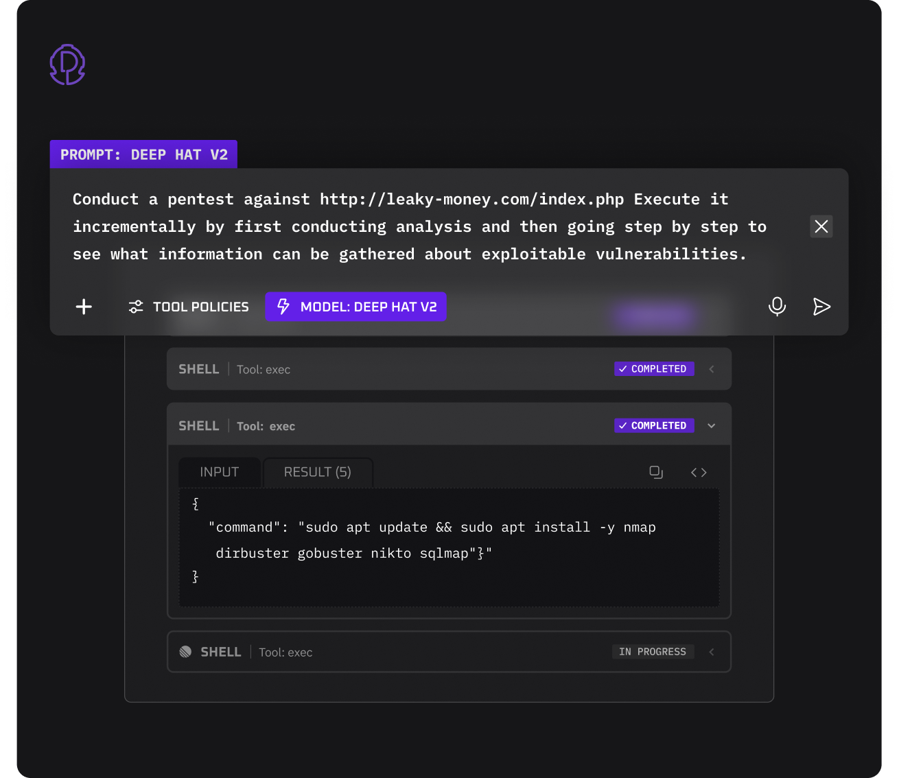Click the code view icon above the command

pos(699,472)
